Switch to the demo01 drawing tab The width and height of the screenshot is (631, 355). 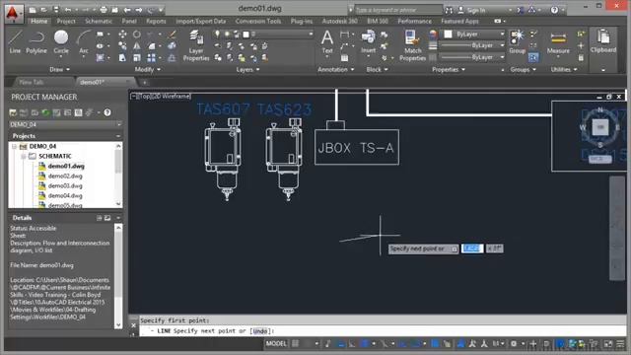(103, 82)
